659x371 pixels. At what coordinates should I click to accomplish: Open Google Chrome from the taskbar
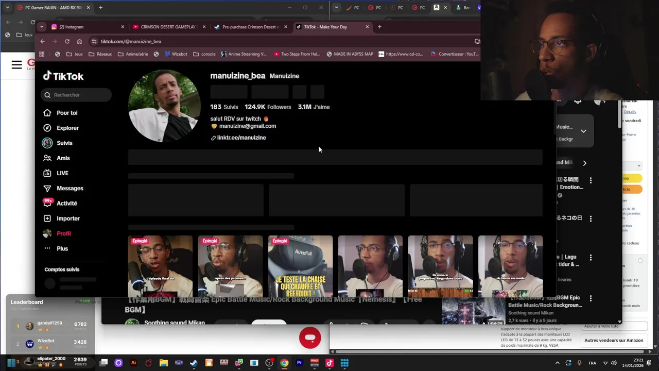pos(284,363)
